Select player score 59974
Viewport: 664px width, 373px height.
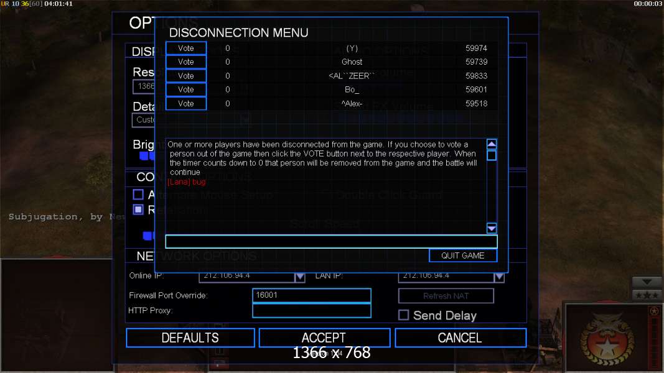(477, 48)
